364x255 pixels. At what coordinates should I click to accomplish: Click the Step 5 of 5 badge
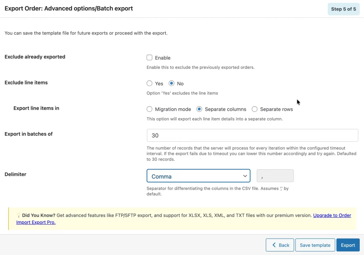[x=343, y=9]
